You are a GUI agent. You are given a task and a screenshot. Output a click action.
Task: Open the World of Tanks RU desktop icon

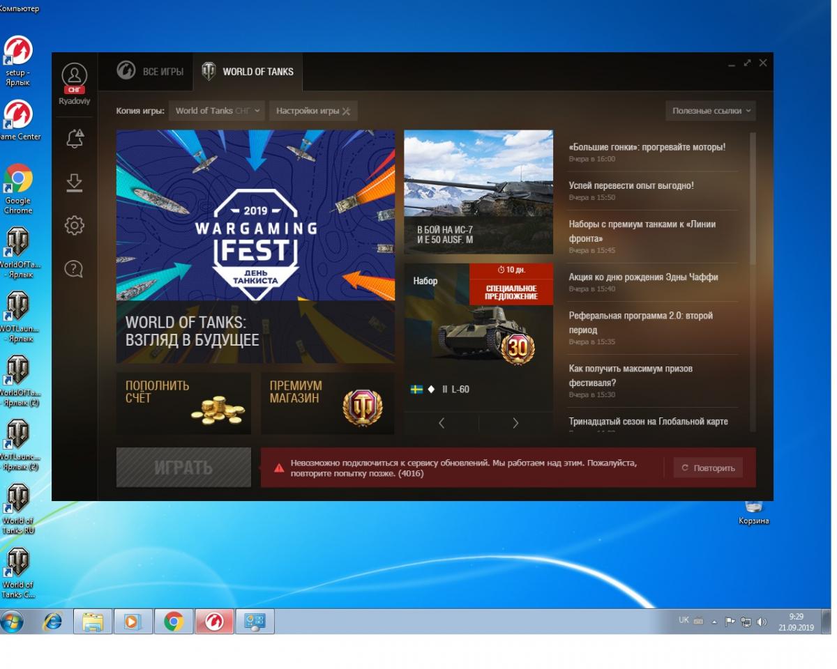pos(18,509)
